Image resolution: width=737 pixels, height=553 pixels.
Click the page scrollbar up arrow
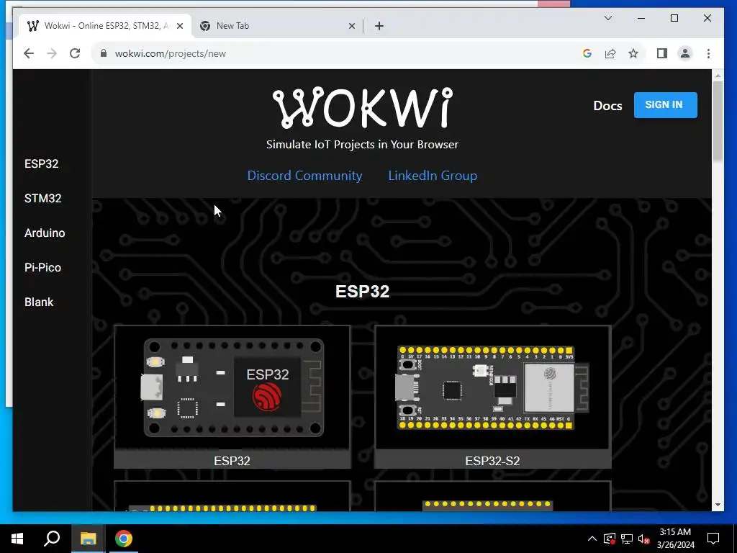click(x=718, y=75)
